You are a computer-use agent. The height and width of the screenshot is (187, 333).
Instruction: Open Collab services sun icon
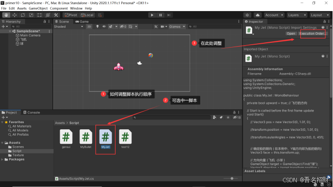coord(247,15)
